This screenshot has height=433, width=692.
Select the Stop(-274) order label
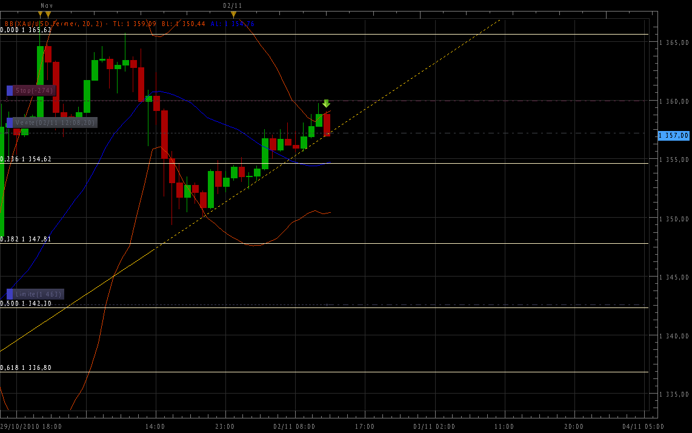35,90
